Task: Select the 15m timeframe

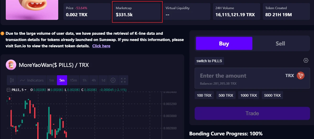Action: (x=73, y=80)
